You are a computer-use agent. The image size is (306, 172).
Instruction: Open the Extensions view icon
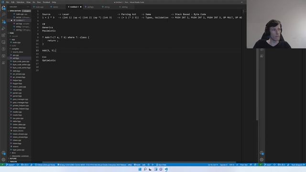click(x=3, y=35)
